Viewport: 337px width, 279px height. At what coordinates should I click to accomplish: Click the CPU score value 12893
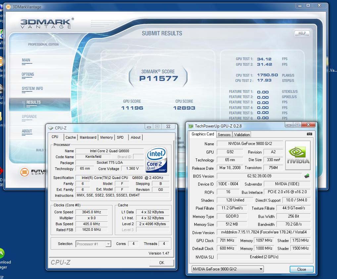pyautogui.click(x=184, y=108)
